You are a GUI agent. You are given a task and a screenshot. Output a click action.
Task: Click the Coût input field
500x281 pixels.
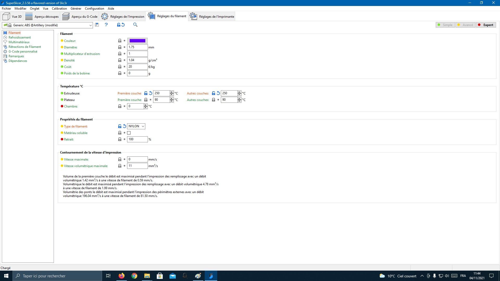pyautogui.click(x=137, y=67)
